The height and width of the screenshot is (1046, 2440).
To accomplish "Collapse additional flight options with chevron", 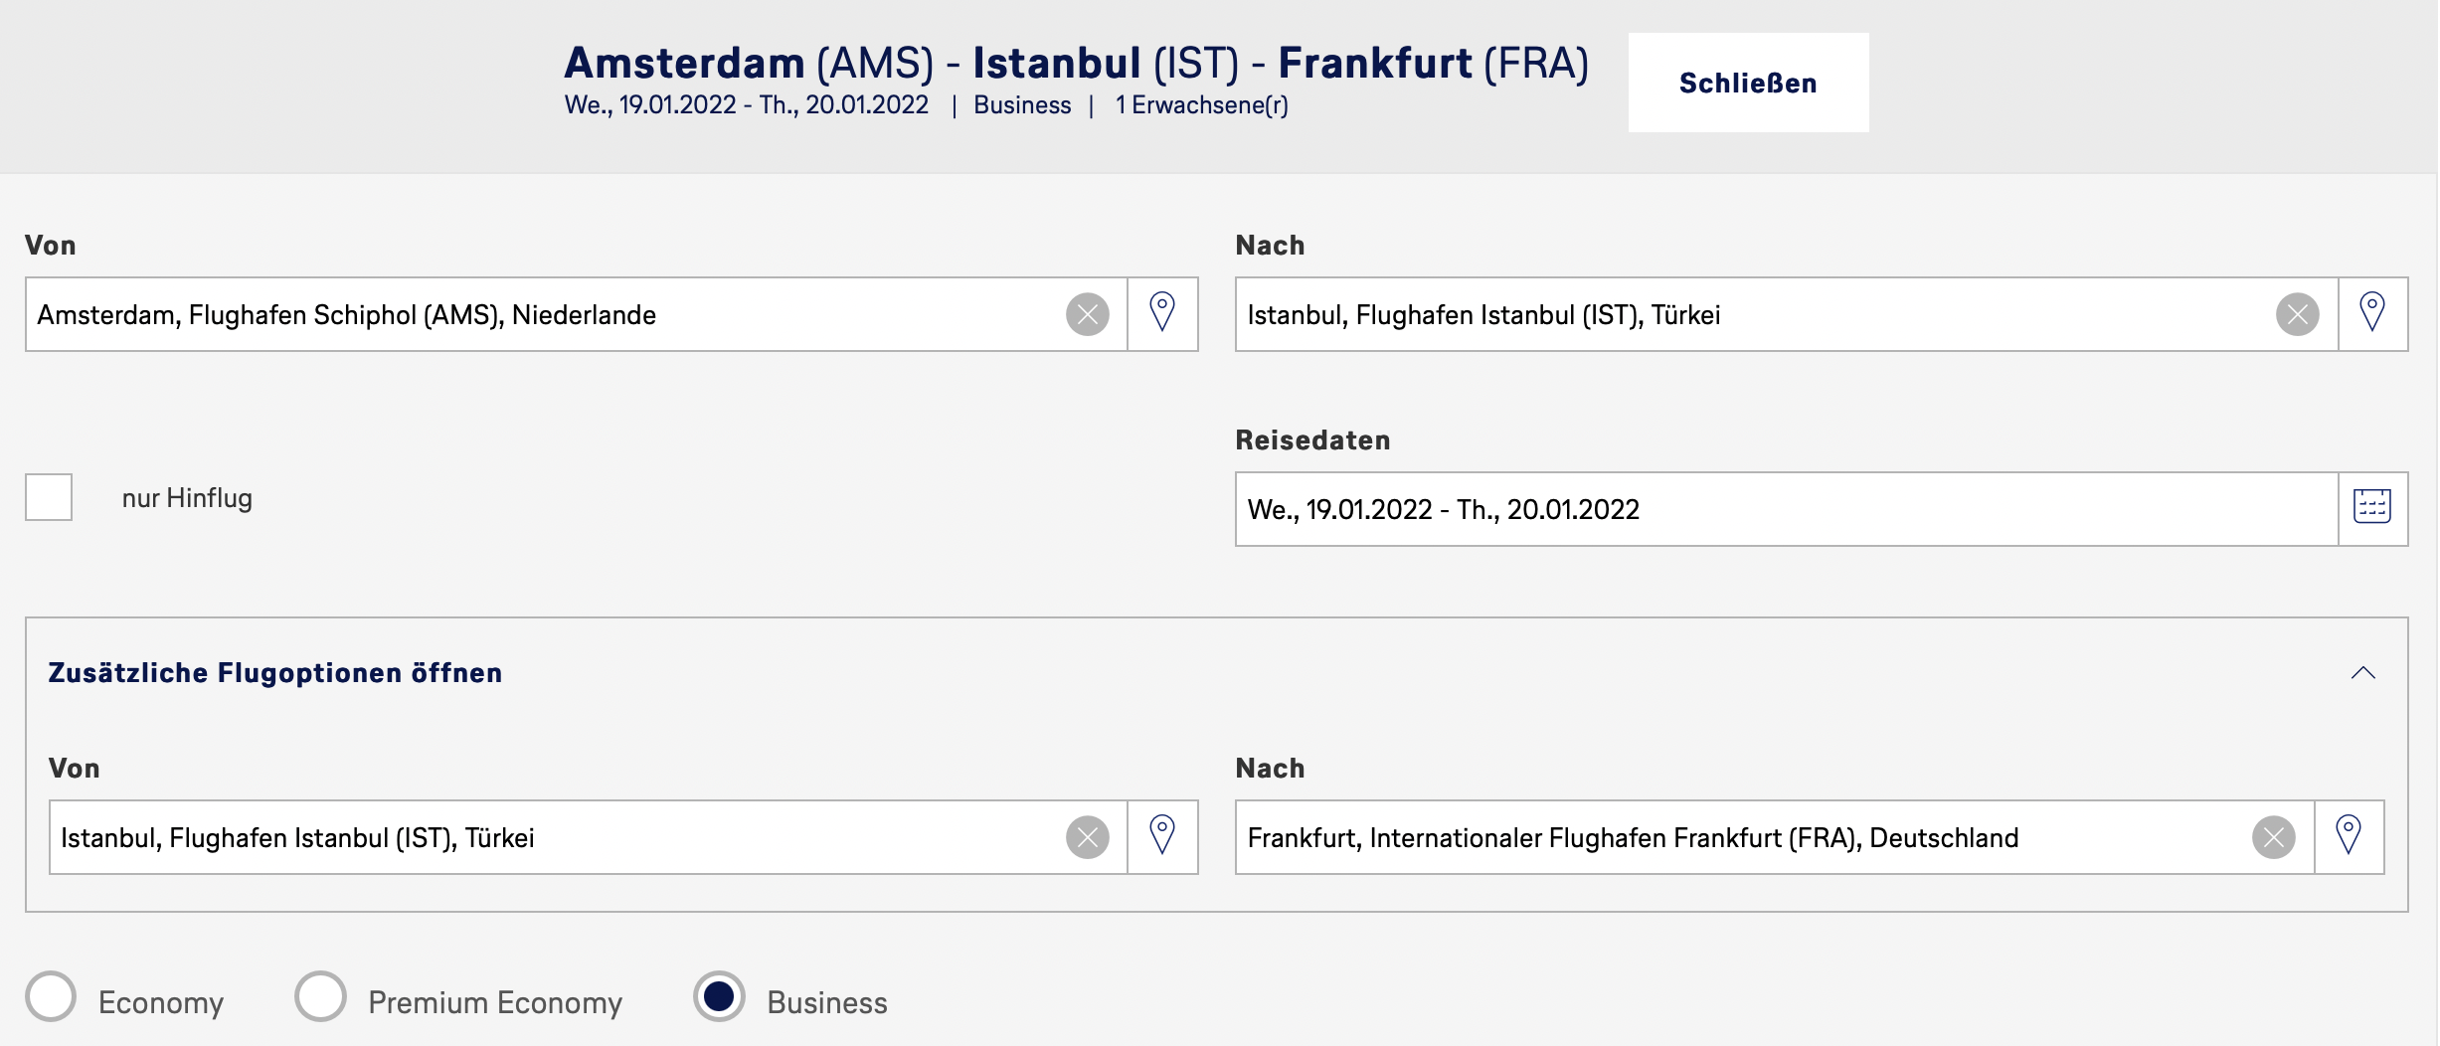I will pos(2362,673).
